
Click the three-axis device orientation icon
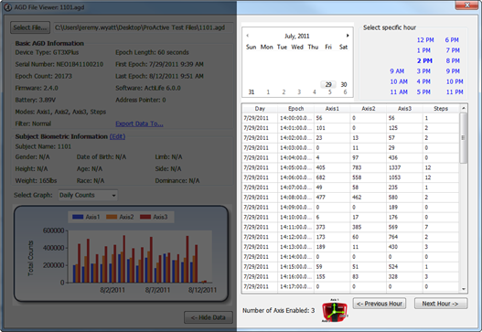(335, 310)
